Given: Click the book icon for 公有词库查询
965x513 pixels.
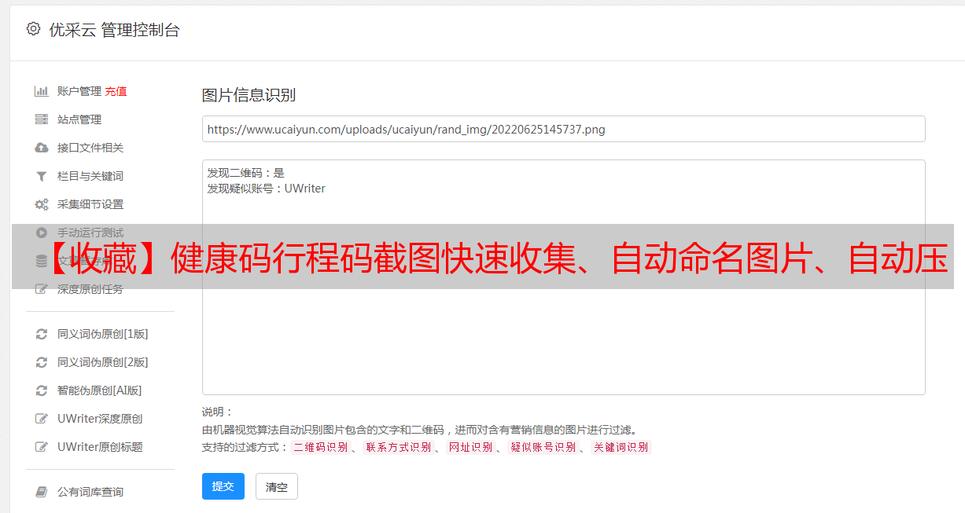Looking at the screenshot, I should coord(42,492).
